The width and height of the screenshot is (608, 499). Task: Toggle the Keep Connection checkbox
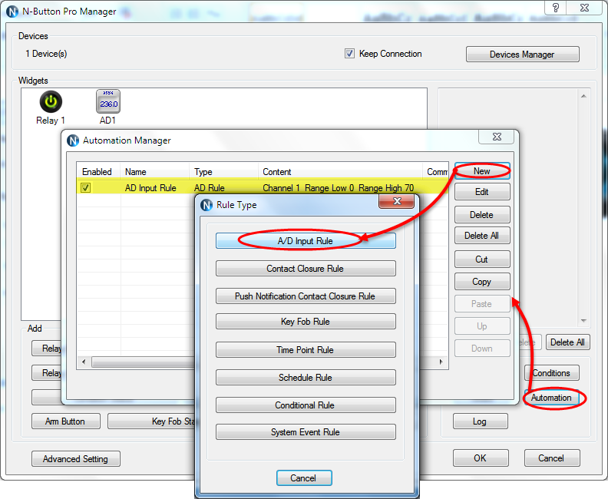point(349,54)
